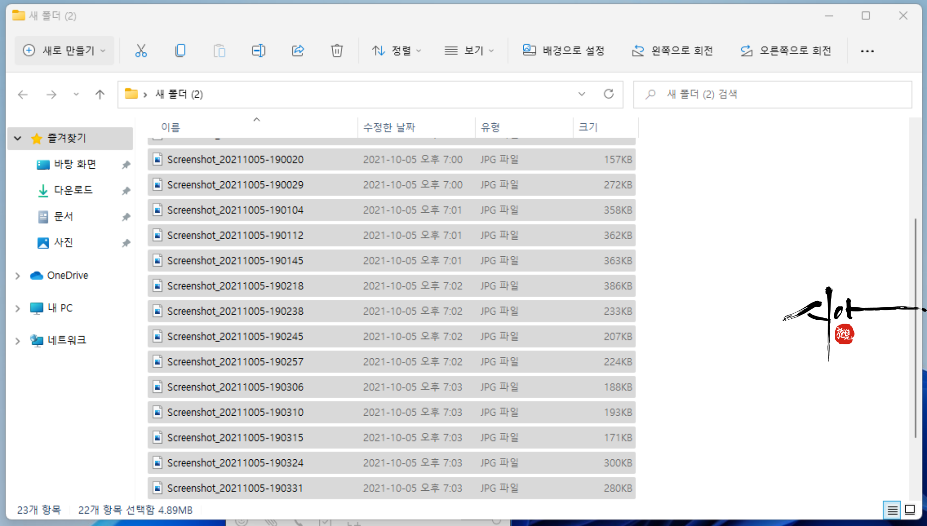The image size is (927, 526).
Task: Open the three-dots more options menu
Action: [867, 51]
